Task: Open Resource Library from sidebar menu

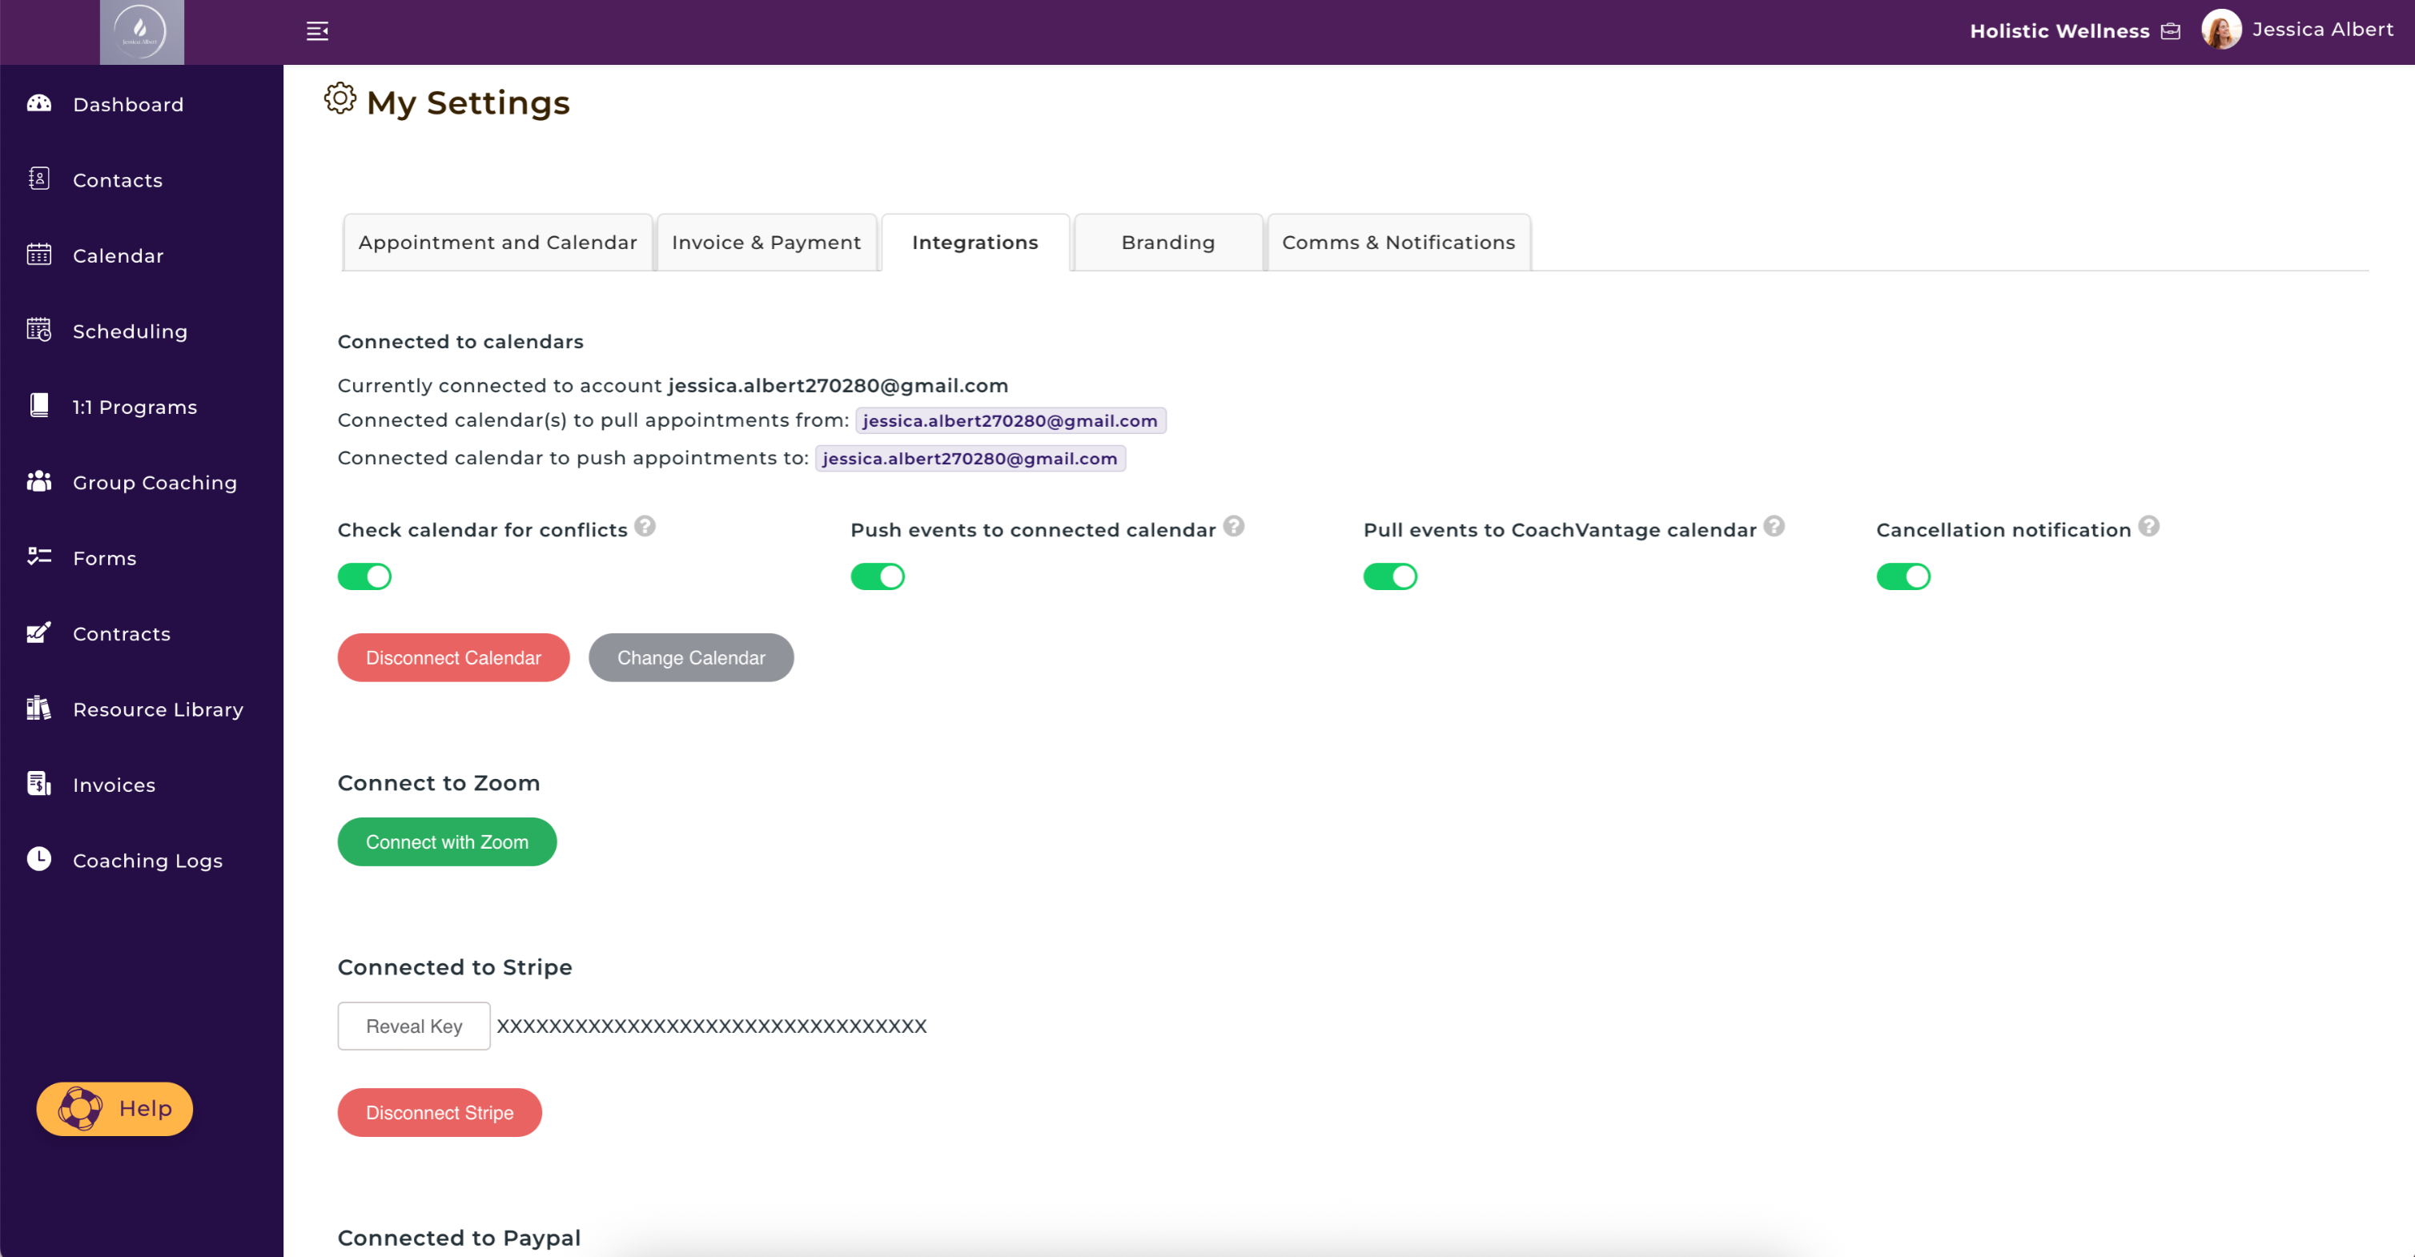Action: [159, 709]
